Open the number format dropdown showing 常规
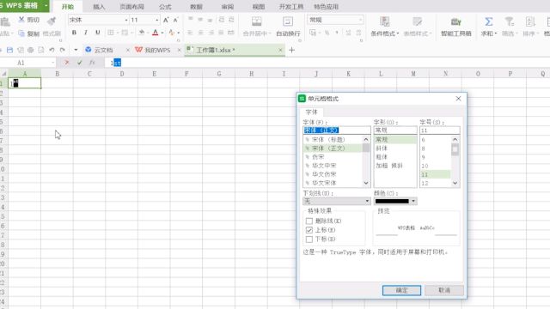The width and height of the screenshot is (550, 309). pyautogui.click(x=360, y=20)
